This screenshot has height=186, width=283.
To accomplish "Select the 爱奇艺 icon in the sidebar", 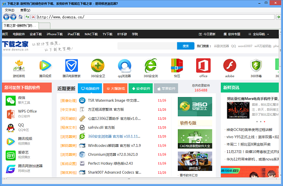I will click(11, 155).
